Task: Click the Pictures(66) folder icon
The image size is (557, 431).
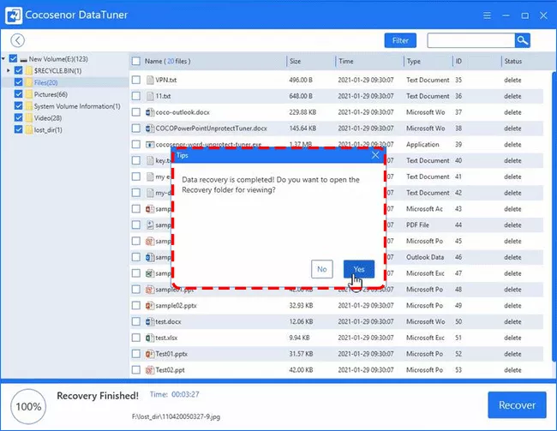Action: (x=29, y=94)
